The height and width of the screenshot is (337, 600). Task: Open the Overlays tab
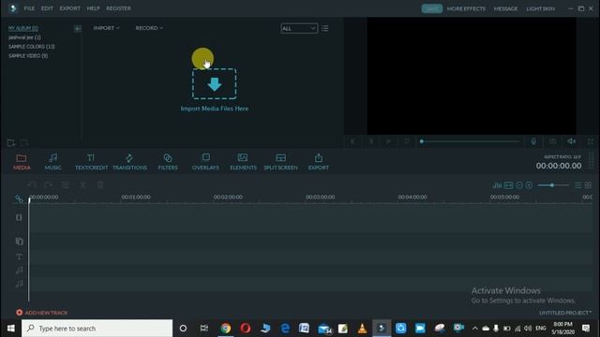205,162
